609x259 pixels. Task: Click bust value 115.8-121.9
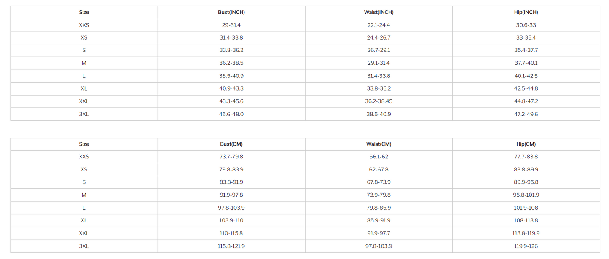231,246
